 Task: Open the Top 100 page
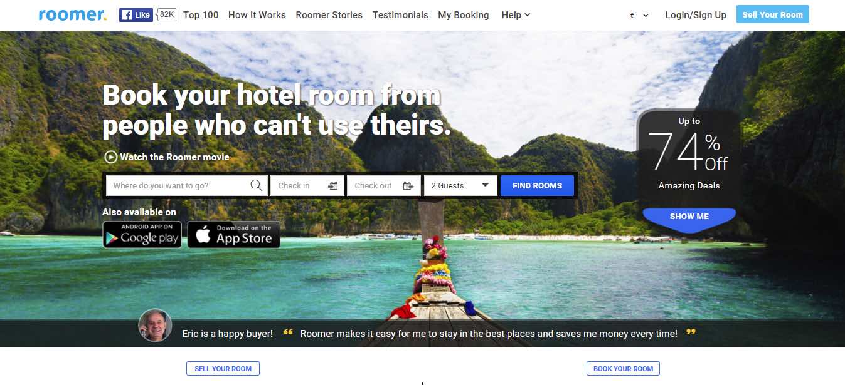click(x=201, y=15)
